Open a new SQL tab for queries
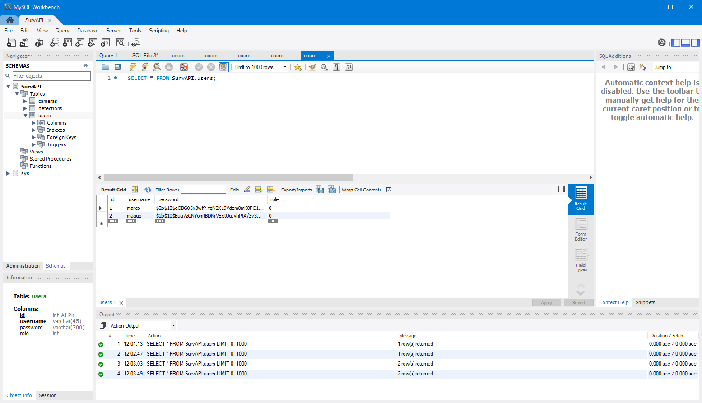702x403 pixels. (x=11, y=43)
